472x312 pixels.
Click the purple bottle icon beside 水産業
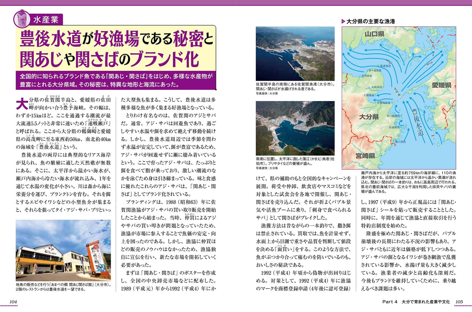pyautogui.click(x=23, y=19)
